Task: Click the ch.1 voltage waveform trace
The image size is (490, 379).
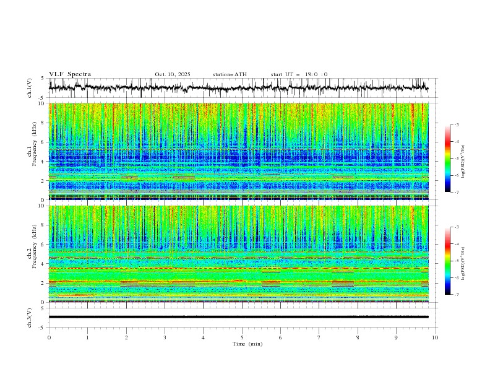Action: coord(238,88)
